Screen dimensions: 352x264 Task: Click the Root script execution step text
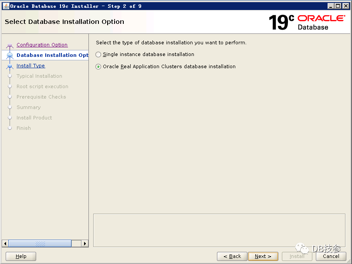[42, 86]
